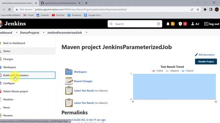This screenshot has width=220, height=123.
Task: Open the Recent Changes link
Action: 83,81
